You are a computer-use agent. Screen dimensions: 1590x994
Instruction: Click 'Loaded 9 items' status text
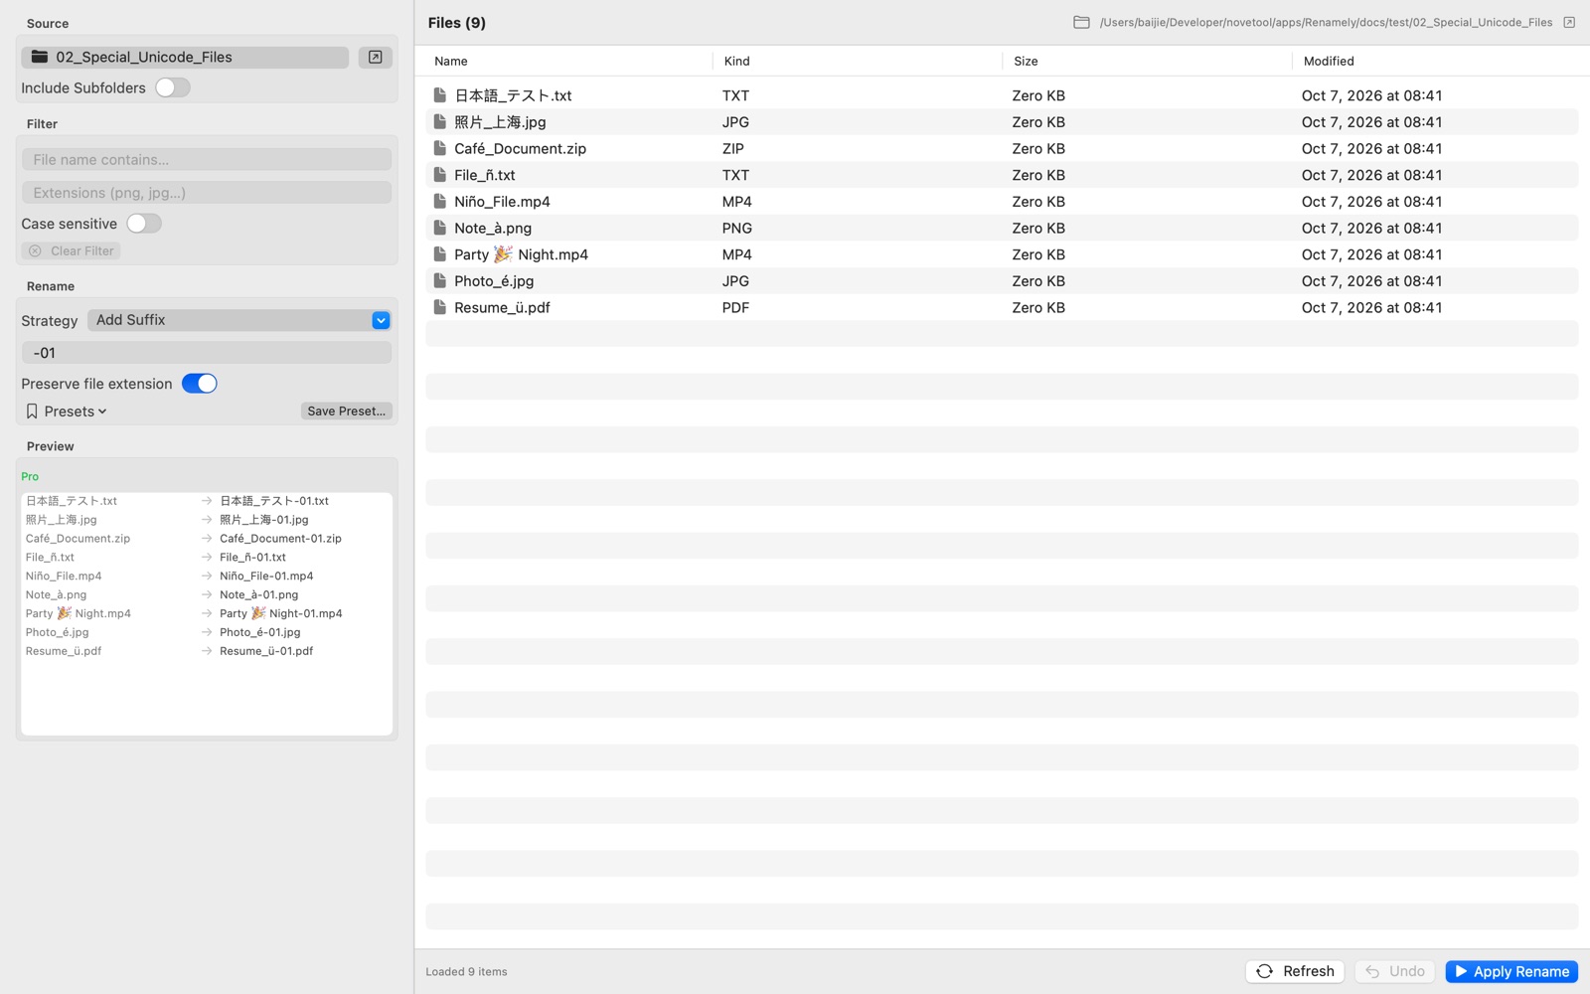pos(466,971)
